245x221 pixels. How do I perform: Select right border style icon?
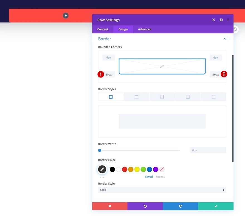pyautogui.click(x=162, y=97)
